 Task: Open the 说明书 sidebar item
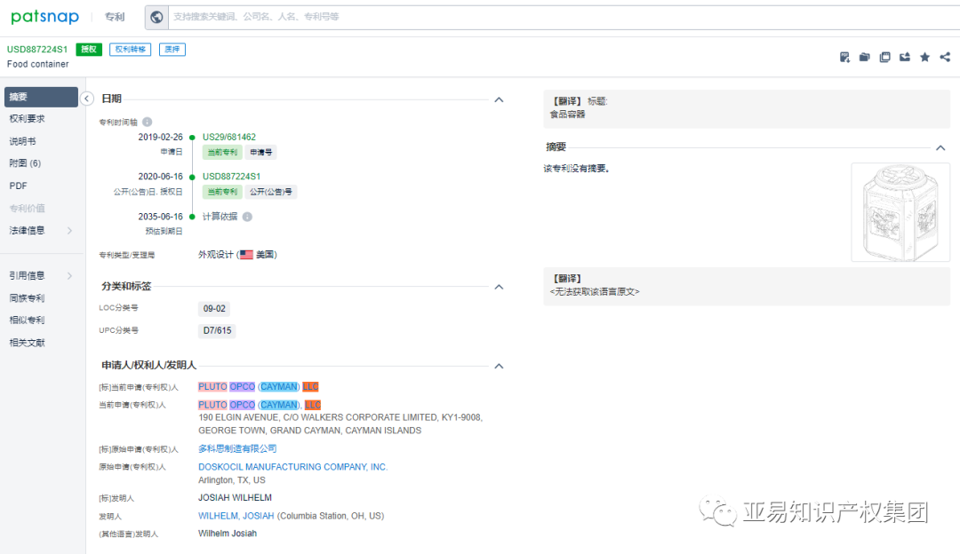click(x=22, y=141)
